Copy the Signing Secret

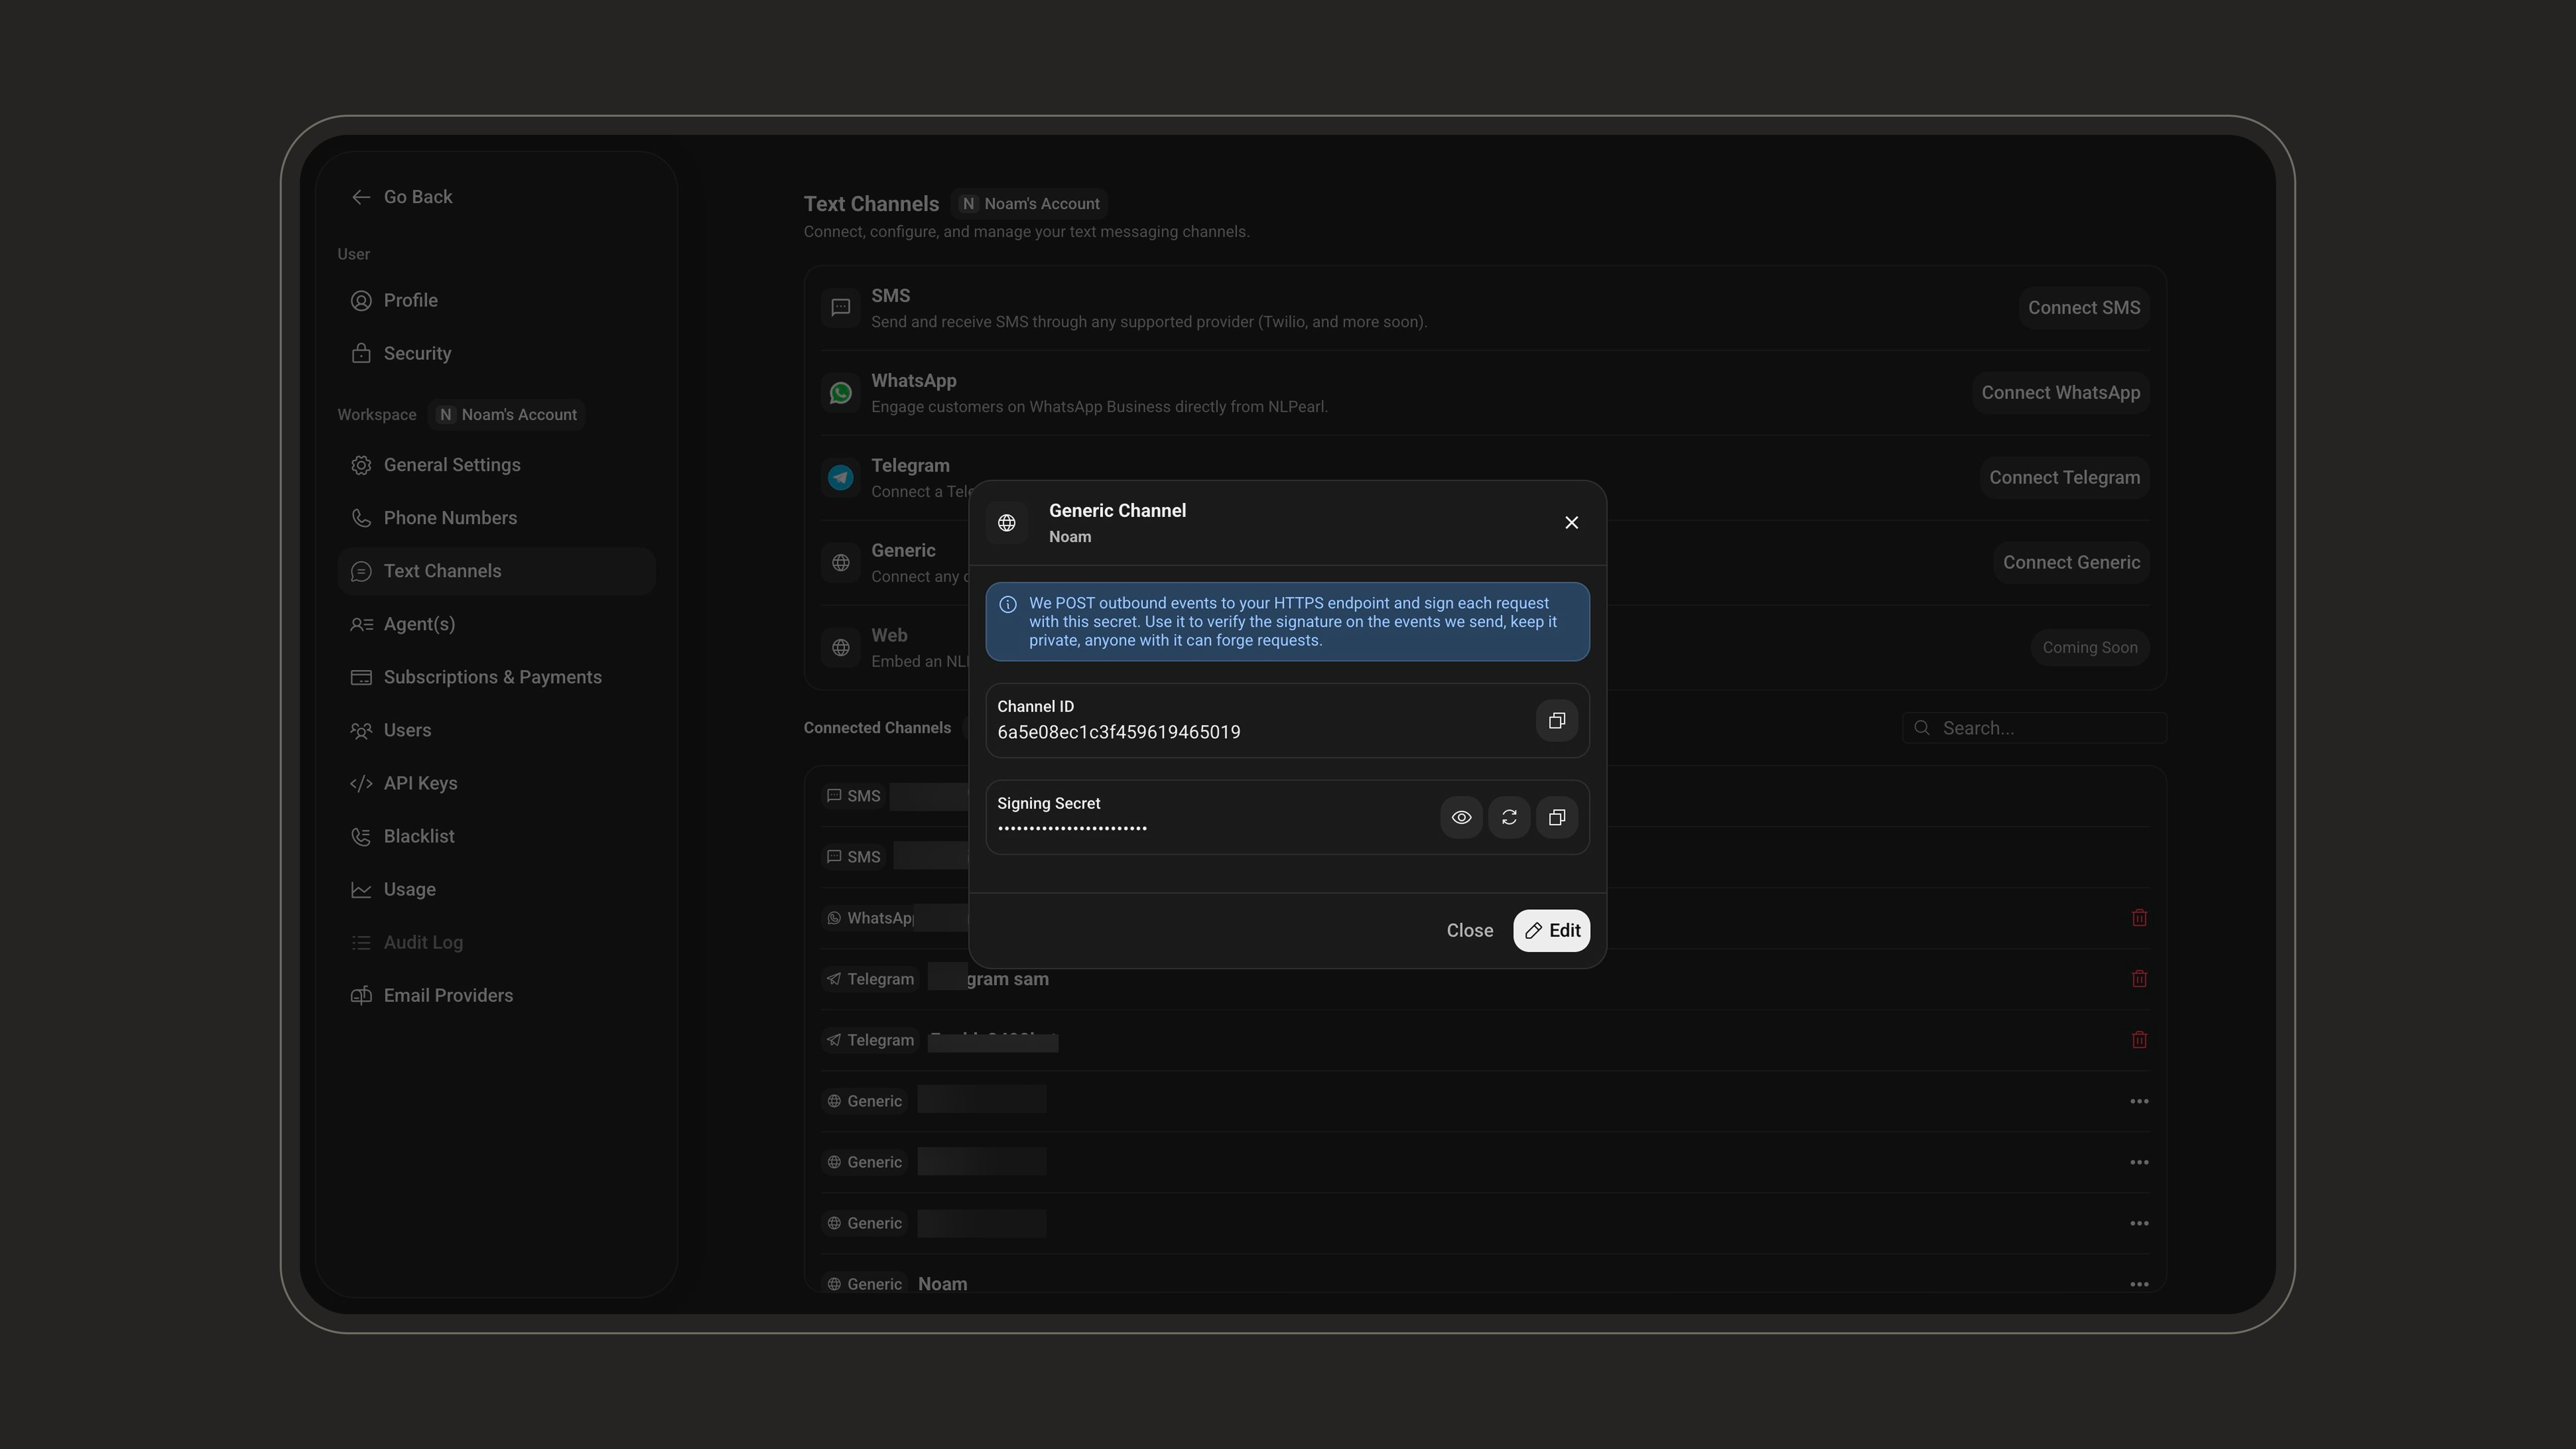pos(1556,818)
